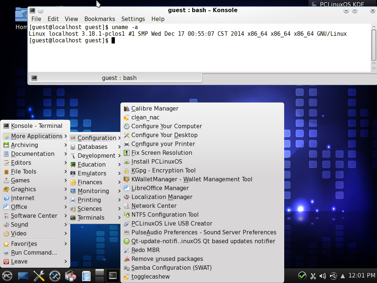Open the Finances submenu
Screen dimensions: 377x283
pyautogui.click(x=95, y=182)
